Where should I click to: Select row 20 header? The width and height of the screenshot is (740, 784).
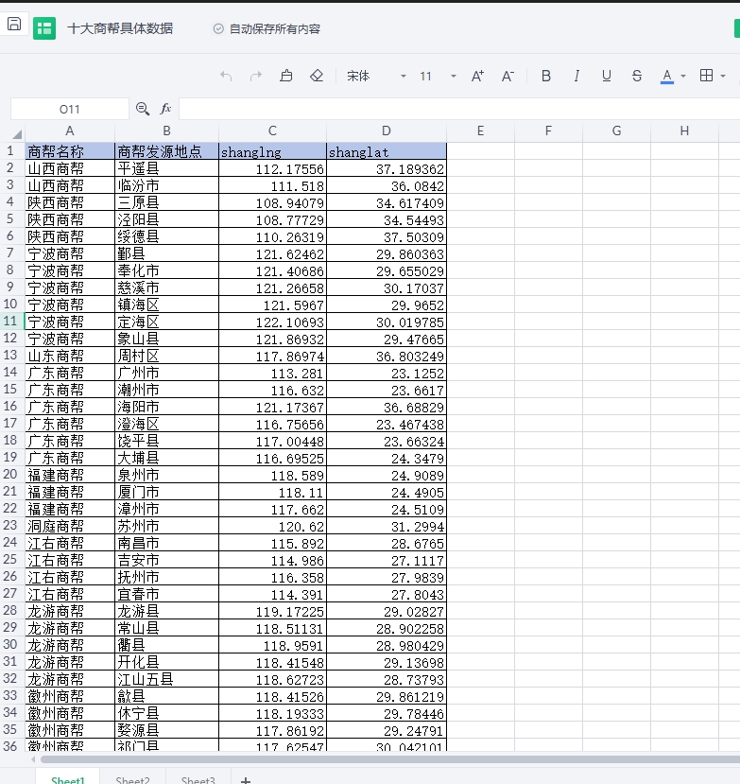point(12,474)
